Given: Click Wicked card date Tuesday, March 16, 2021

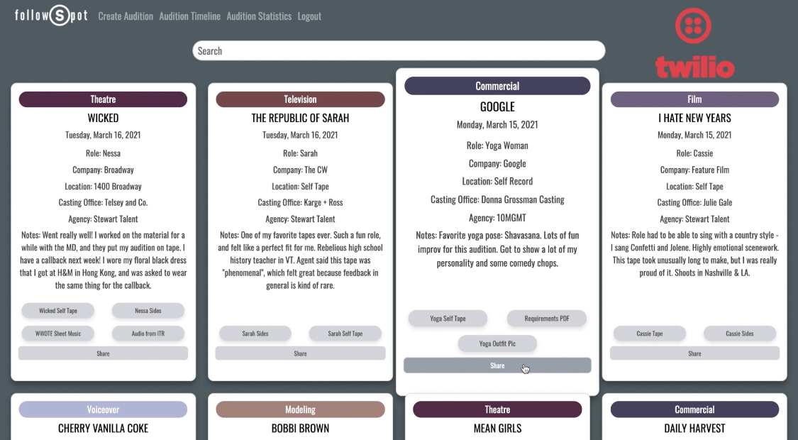Looking at the screenshot, I should 104,135.
